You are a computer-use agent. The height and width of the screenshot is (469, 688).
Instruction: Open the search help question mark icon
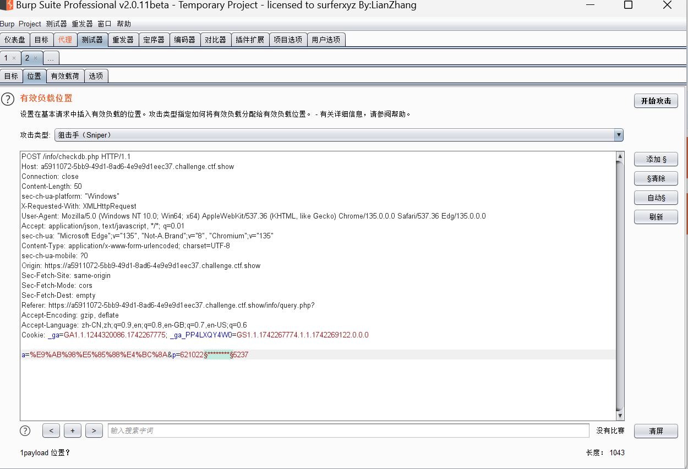(25, 430)
